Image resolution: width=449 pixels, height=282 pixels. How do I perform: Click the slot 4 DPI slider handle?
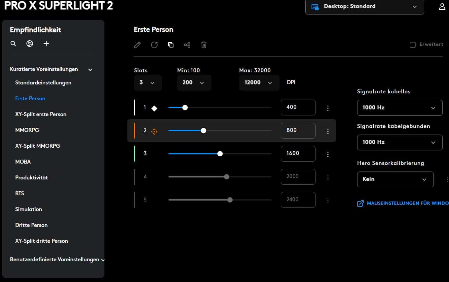[x=227, y=177]
